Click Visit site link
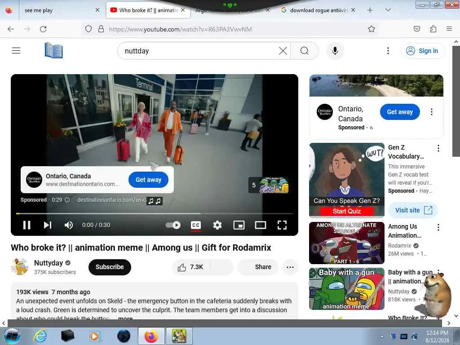 click(x=413, y=210)
